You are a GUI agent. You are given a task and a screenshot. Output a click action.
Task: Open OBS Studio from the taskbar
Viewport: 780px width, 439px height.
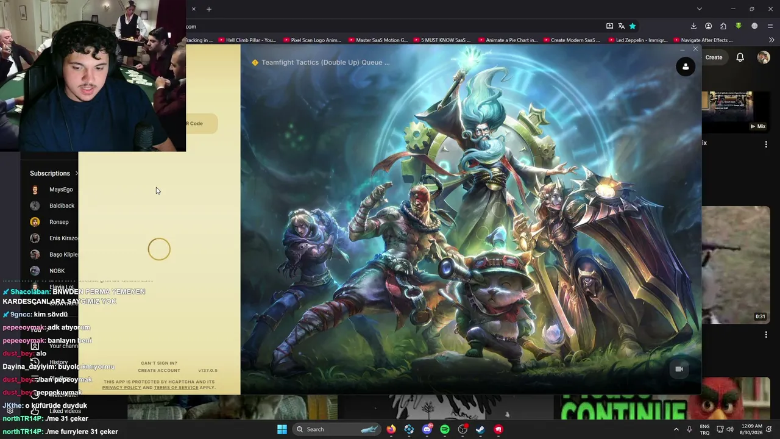[x=463, y=429]
